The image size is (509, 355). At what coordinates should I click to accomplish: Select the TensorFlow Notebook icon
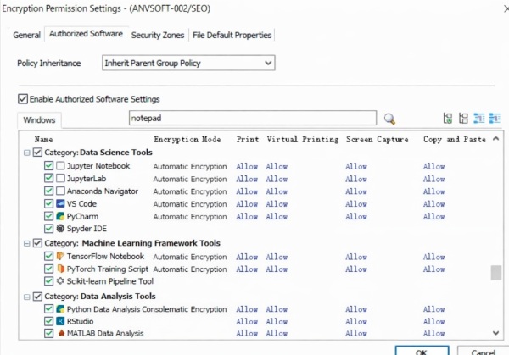tap(60, 256)
